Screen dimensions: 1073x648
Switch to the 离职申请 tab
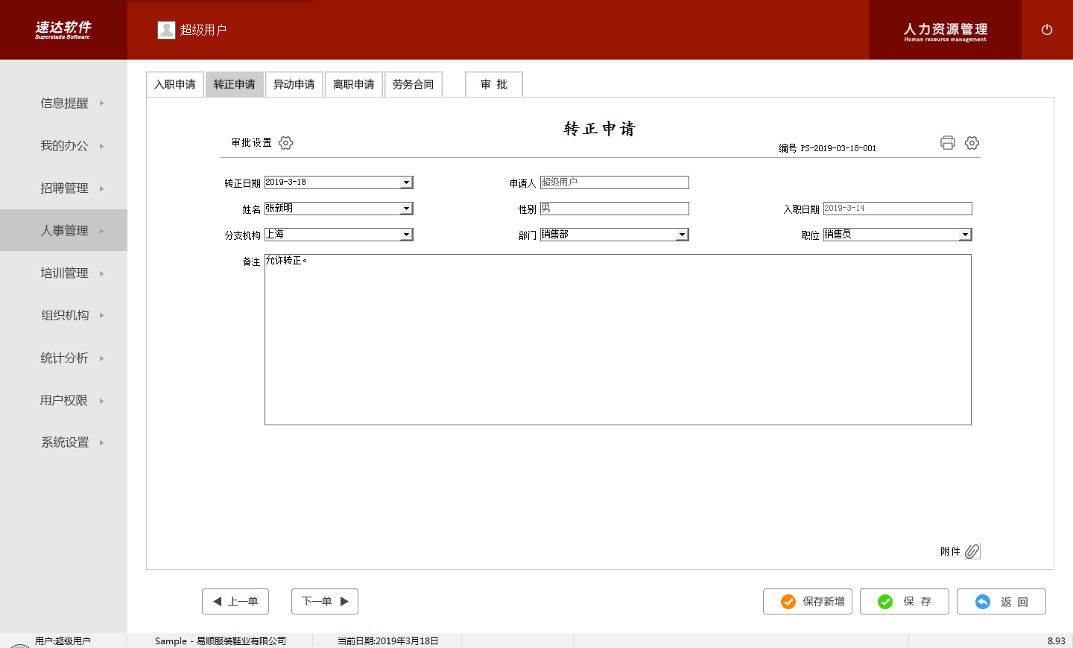pos(354,85)
